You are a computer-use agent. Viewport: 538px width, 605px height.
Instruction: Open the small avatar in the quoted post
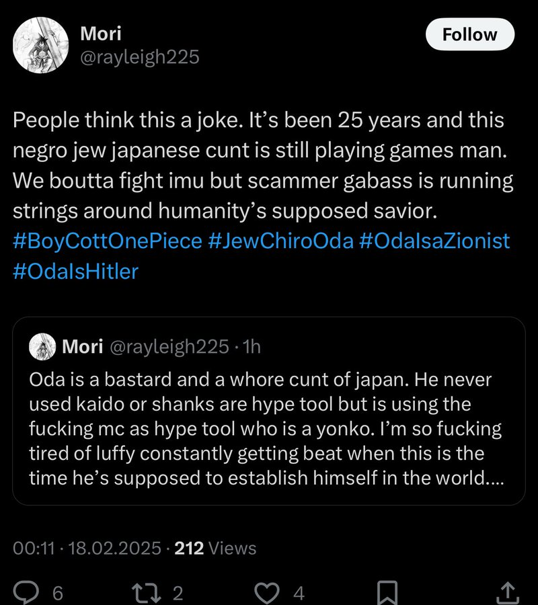coord(42,347)
